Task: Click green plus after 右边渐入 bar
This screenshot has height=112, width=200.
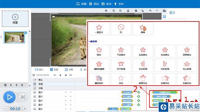Action: [x=138, y=92]
